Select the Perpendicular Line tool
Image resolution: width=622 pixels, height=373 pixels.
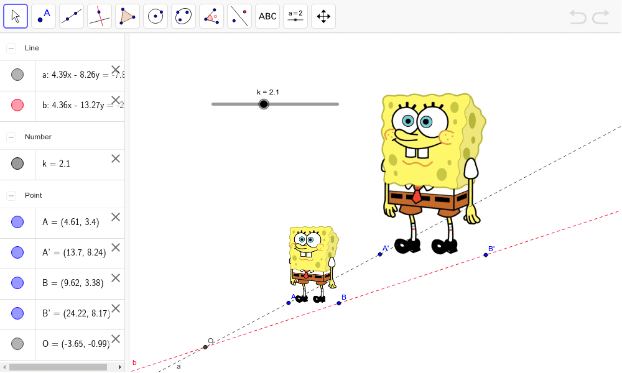(100, 16)
